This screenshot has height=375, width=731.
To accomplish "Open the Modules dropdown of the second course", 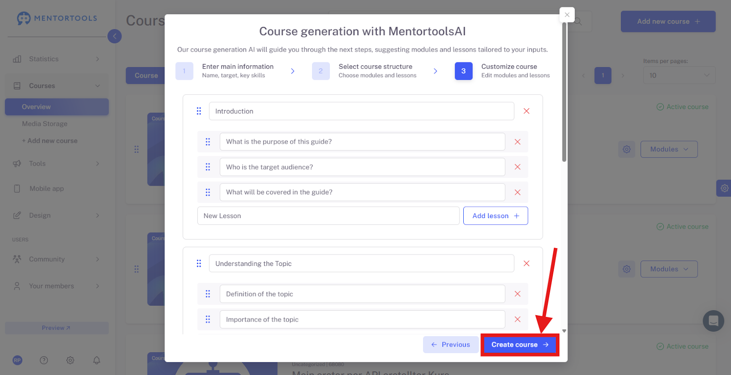I will pos(669,269).
